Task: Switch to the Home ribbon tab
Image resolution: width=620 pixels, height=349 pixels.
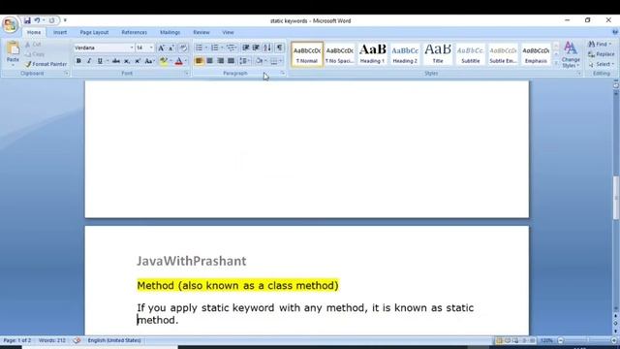Action: (34, 32)
